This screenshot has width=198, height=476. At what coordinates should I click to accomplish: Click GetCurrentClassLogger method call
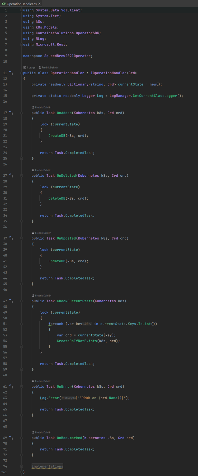(155, 96)
